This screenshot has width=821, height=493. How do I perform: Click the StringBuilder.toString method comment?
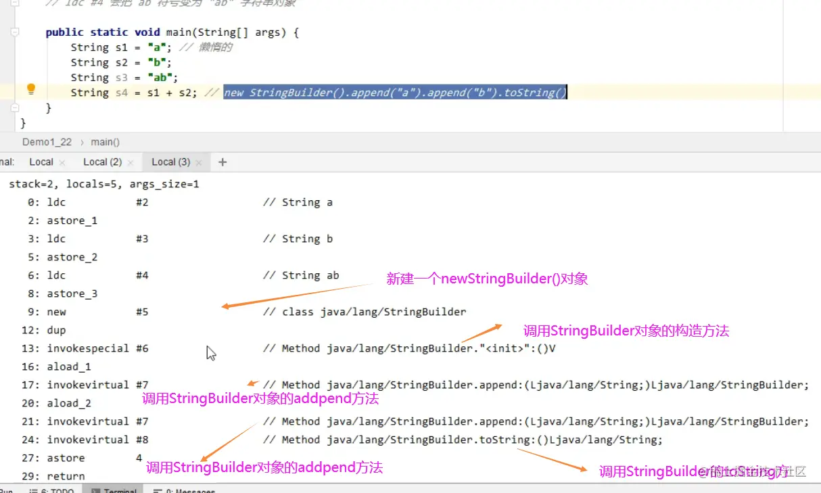click(463, 440)
